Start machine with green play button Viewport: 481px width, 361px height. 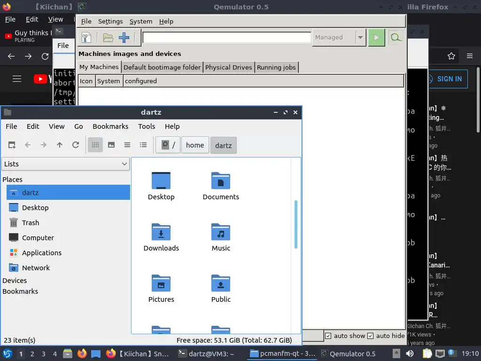click(376, 38)
